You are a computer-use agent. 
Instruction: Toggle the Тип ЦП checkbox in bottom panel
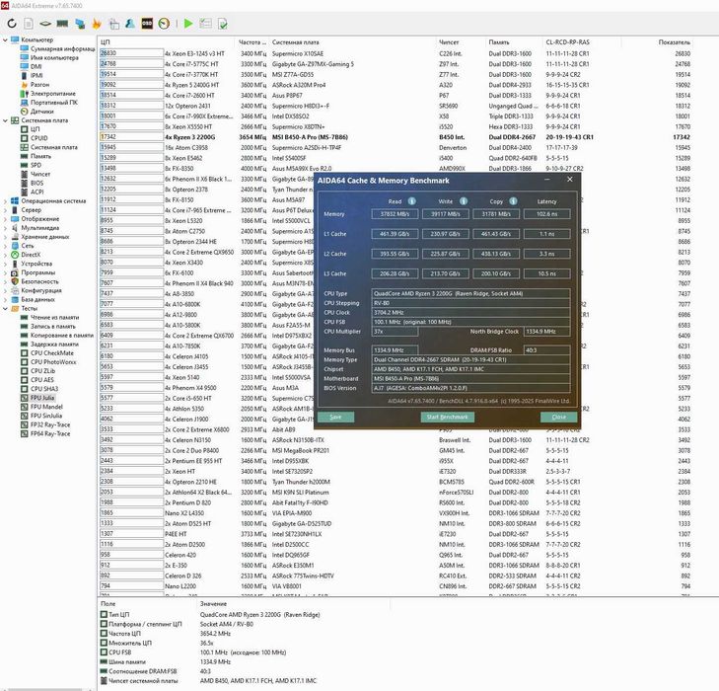click(x=104, y=614)
